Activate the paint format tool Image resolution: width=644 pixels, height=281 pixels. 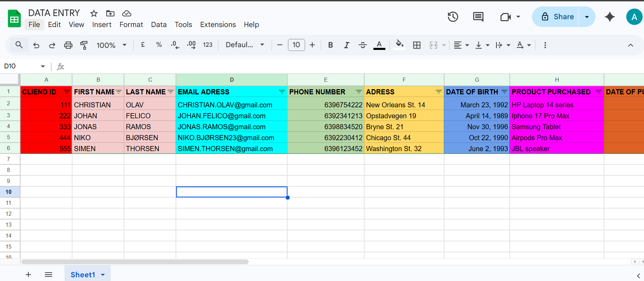coord(84,45)
